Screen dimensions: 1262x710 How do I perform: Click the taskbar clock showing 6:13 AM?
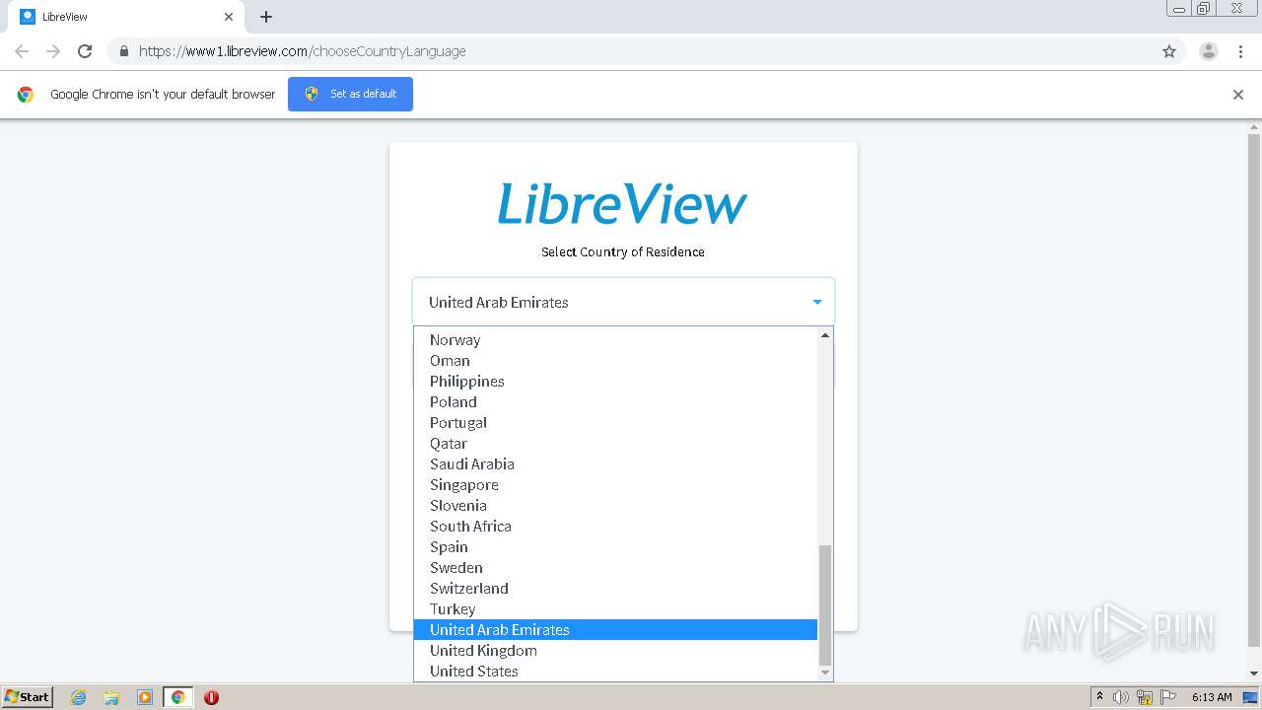pos(1212,697)
